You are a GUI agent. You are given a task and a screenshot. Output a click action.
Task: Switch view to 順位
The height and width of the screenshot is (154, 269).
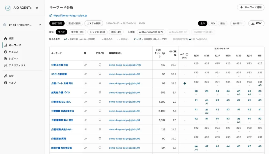pyautogui.click(x=222, y=23)
